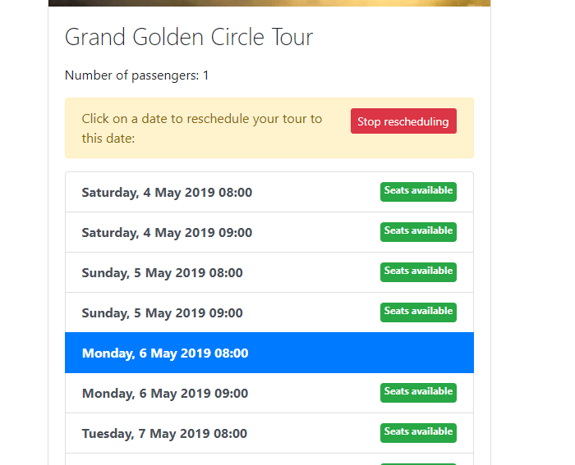Click the partially visible badge below Tuesday

(418, 464)
